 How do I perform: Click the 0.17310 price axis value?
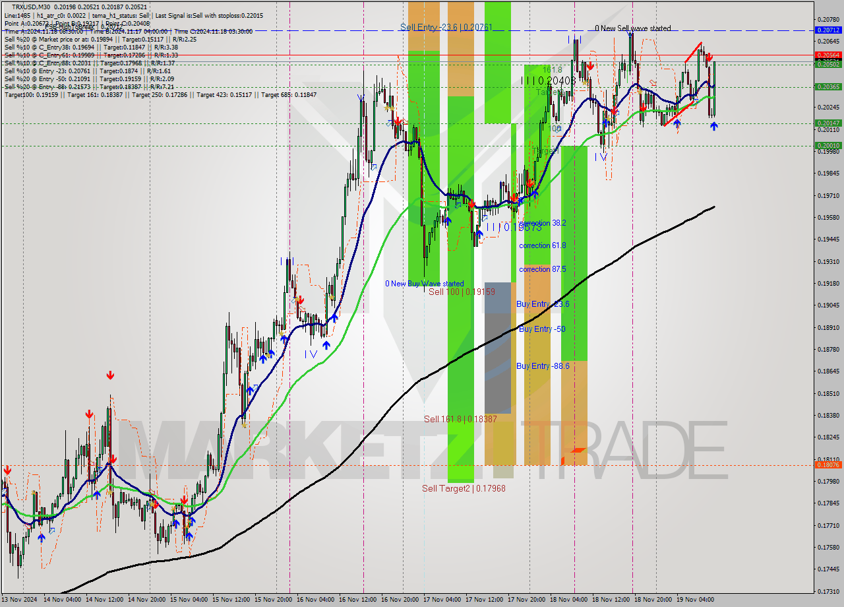click(x=828, y=591)
